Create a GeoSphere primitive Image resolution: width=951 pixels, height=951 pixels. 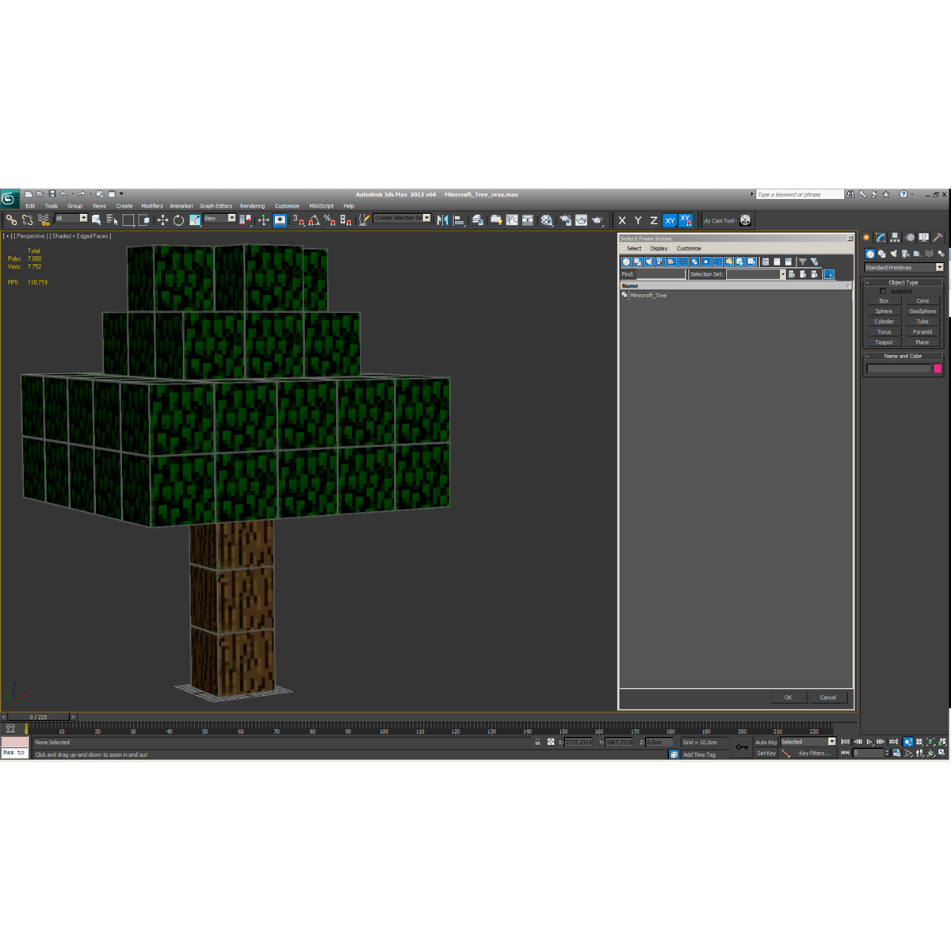[x=922, y=311]
